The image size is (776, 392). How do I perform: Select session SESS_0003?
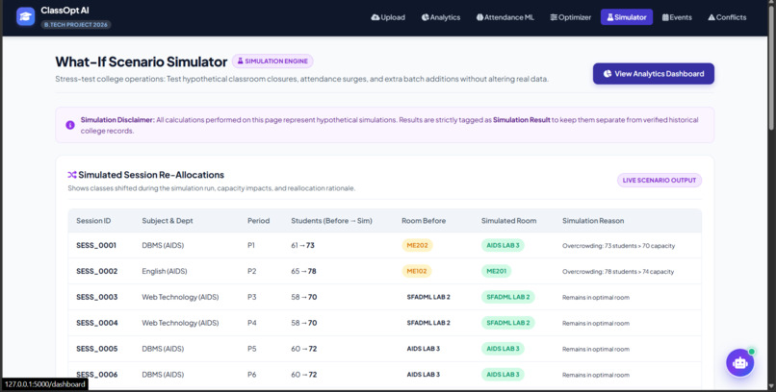97,297
